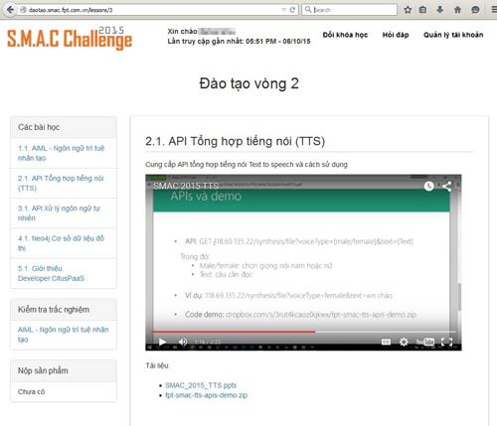Share the video using share icon

[446, 187]
